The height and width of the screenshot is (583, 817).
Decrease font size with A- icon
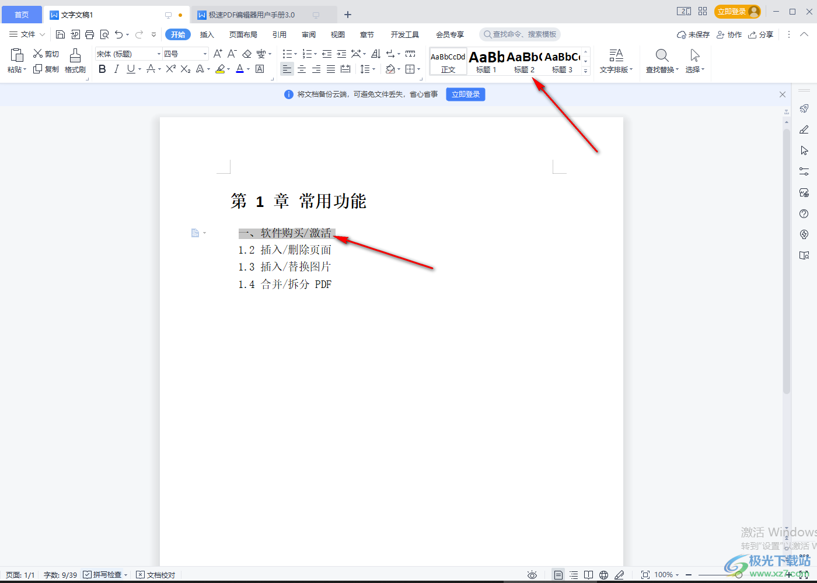232,54
